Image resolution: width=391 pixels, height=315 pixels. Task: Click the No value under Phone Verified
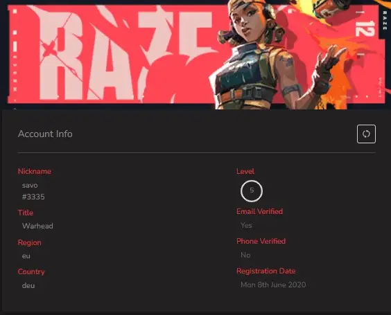[x=245, y=255]
